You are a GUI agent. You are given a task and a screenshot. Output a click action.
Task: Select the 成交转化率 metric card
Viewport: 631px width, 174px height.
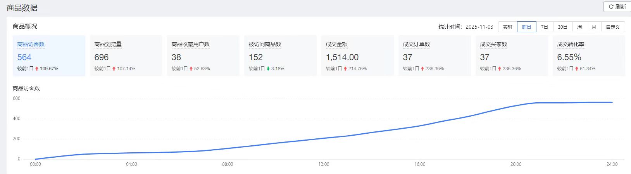[589, 56]
